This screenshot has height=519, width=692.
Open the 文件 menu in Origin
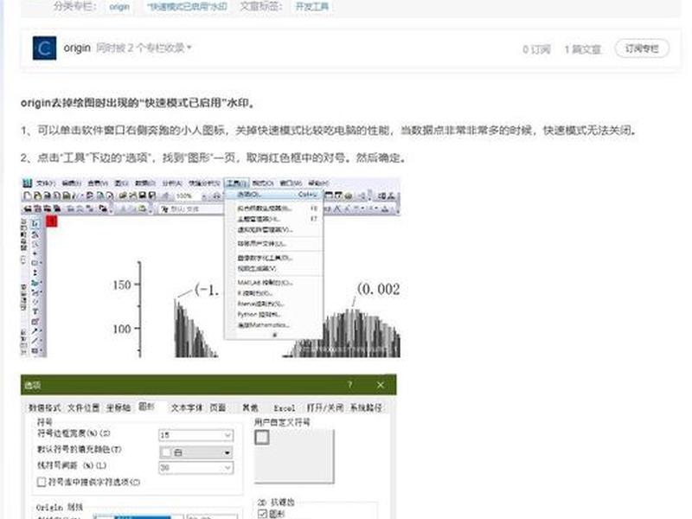[45, 183]
